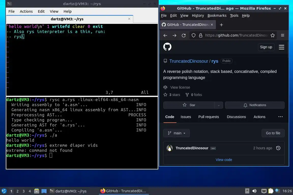Click Go to file button
This screenshot has height=195, width=293.
(273, 133)
